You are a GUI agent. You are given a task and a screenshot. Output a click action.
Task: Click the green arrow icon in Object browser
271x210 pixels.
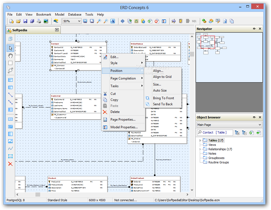pos(259,133)
